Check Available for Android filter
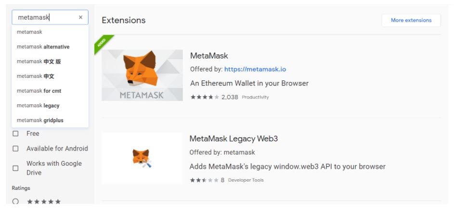The image size is (454, 209). pyautogui.click(x=15, y=148)
